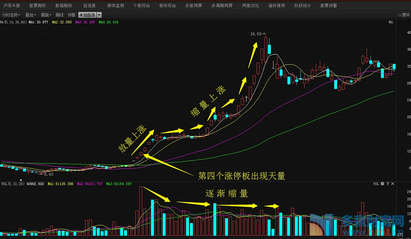Click the 6.40 low price marker
The image size is (411, 239).
(47, 174)
